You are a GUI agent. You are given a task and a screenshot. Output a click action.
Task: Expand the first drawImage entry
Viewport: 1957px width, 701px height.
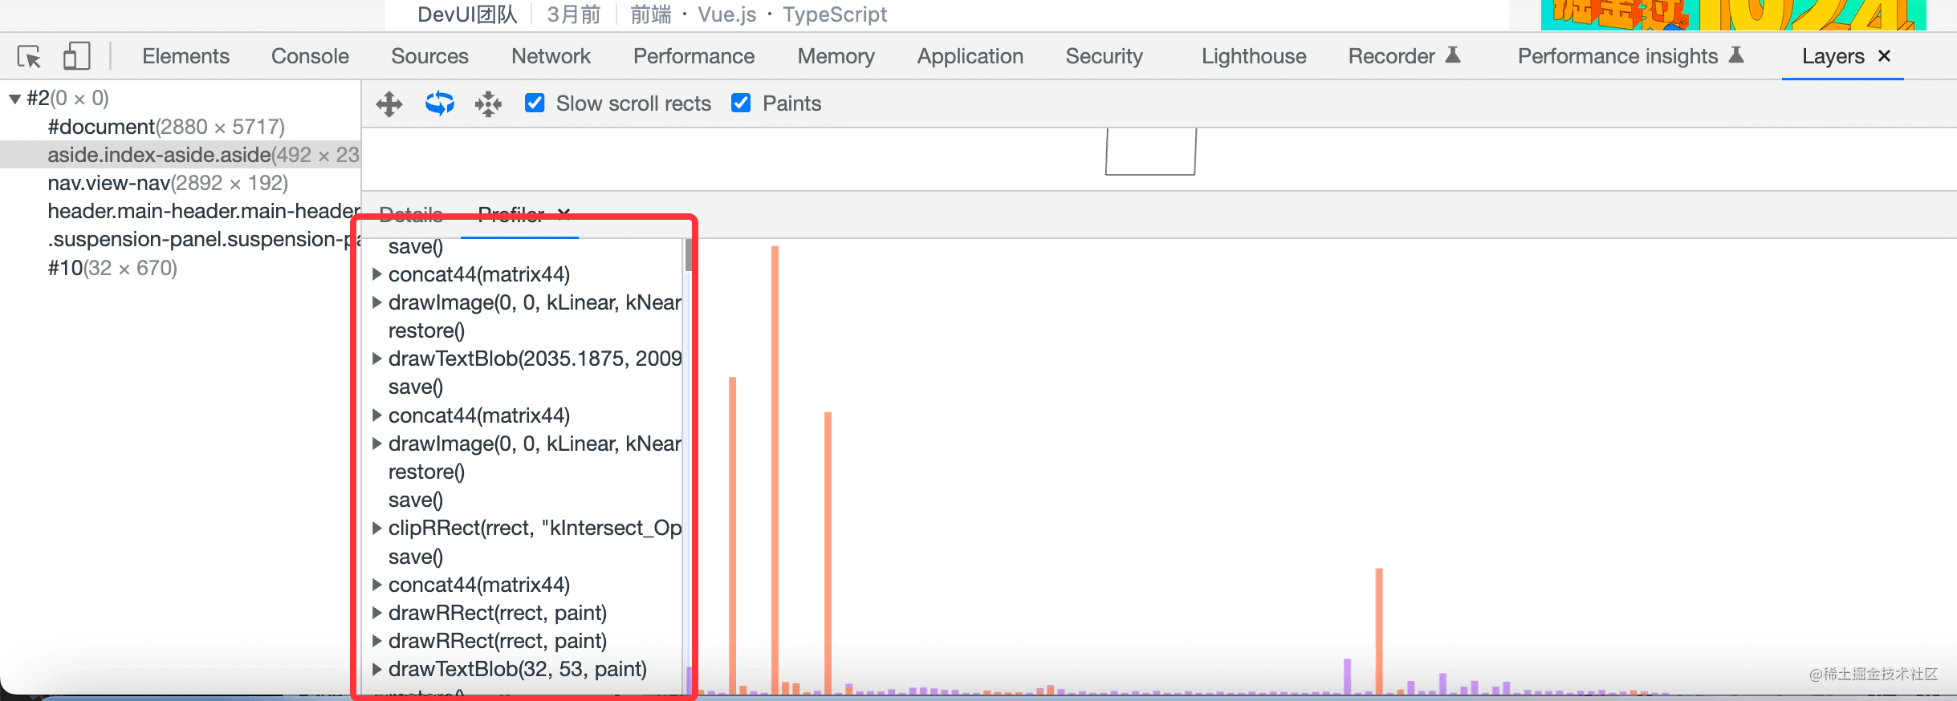tap(376, 302)
